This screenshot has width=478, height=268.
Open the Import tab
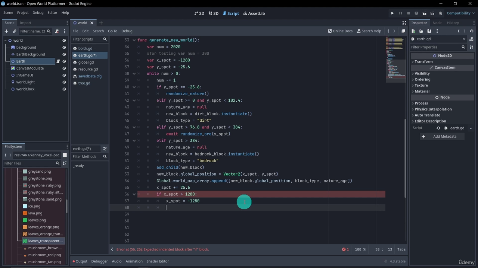(x=25, y=23)
